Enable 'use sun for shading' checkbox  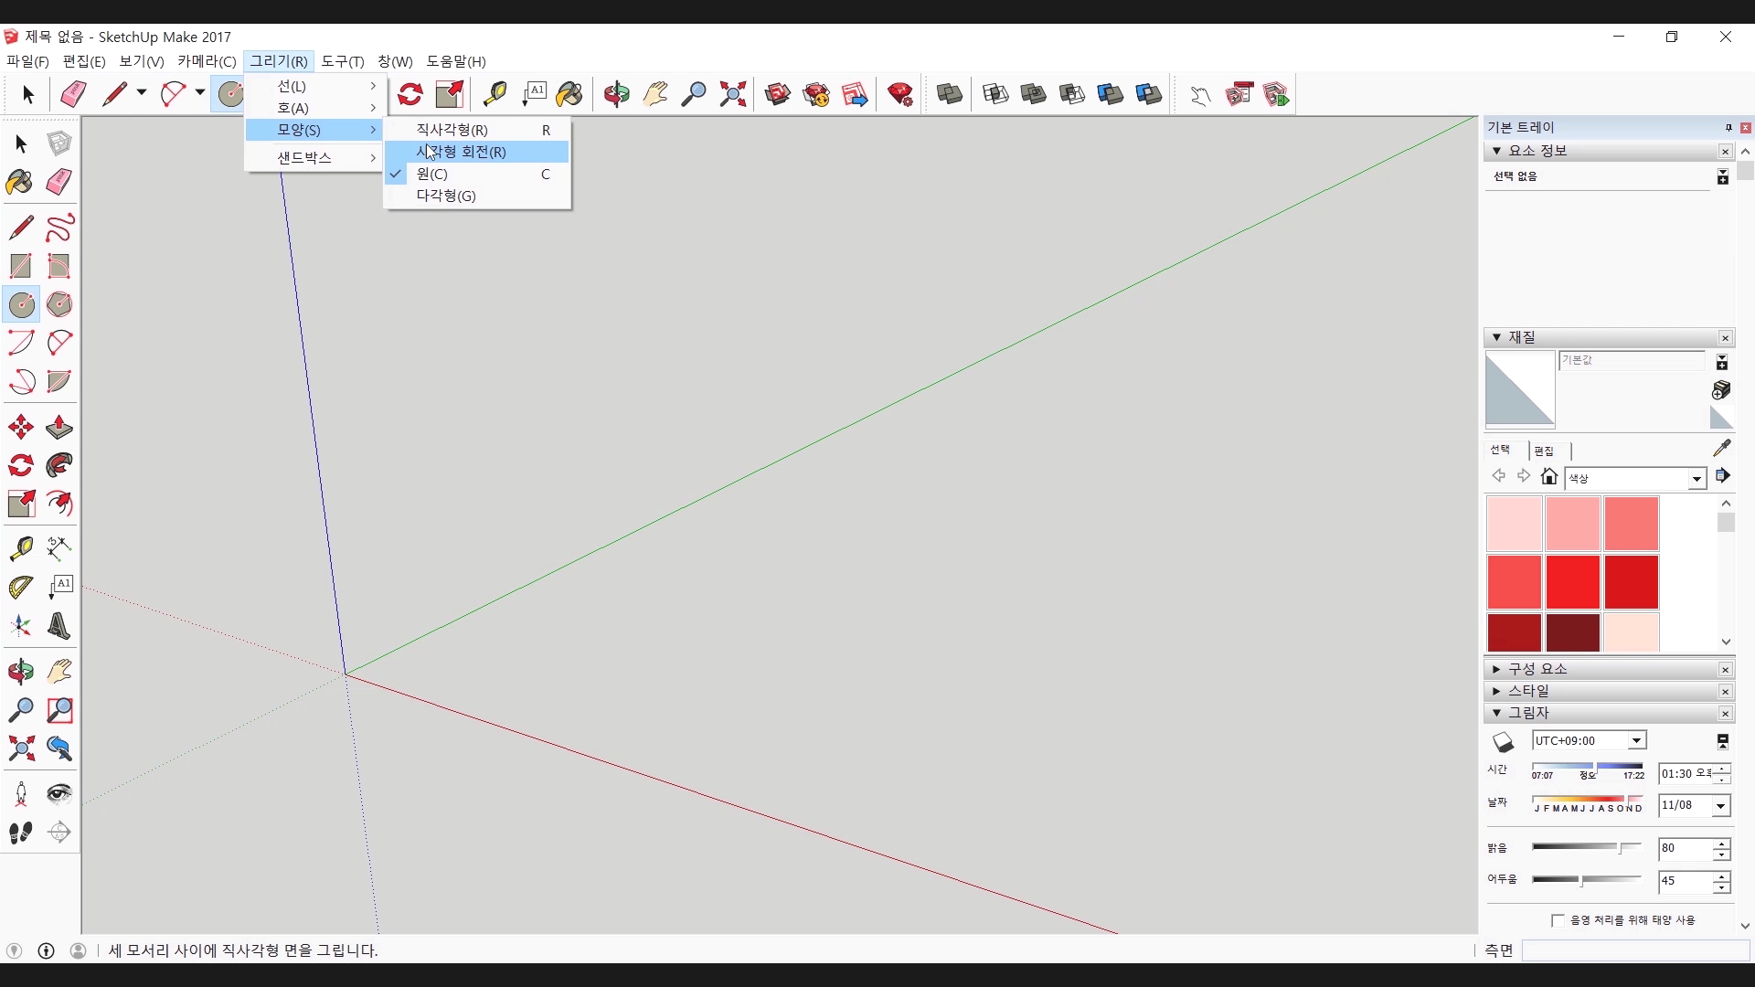(x=1558, y=920)
